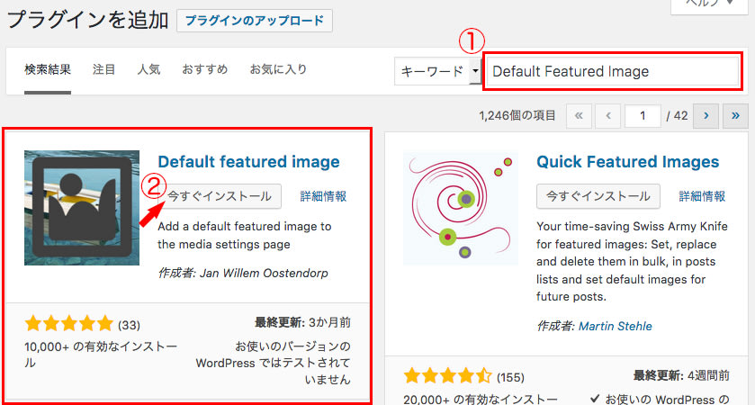
Task: Go to the previous results page
Action: click(608, 116)
